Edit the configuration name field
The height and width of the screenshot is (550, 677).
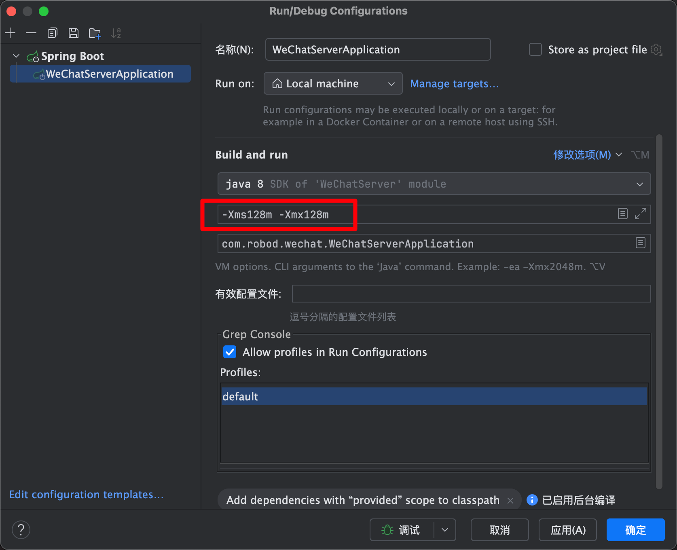[378, 49]
